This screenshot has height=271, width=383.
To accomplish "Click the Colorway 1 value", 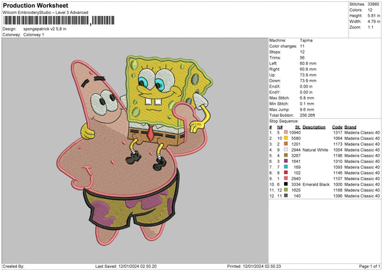I will point(34,35).
